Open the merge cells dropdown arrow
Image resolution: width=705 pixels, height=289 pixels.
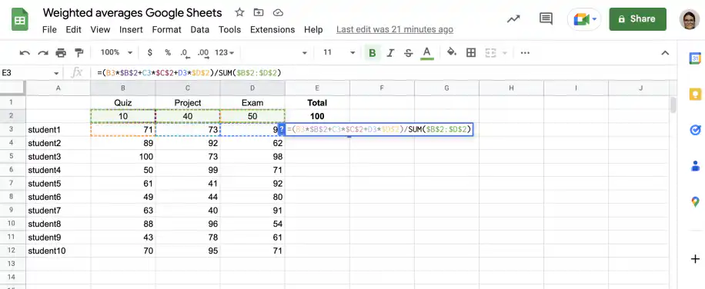(x=504, y=53)
